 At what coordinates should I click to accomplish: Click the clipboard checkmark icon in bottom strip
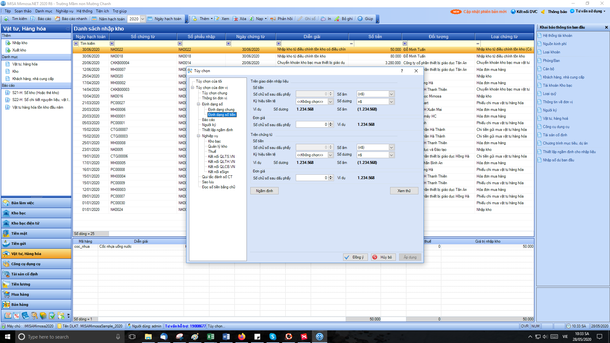point(52,316)
